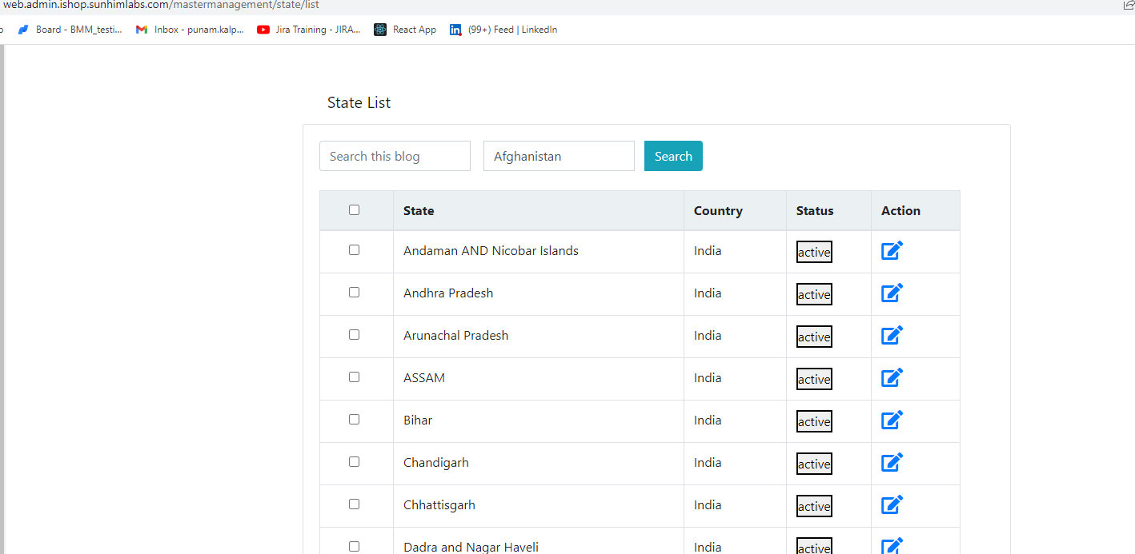Select the Bihar checkbox

354,420
